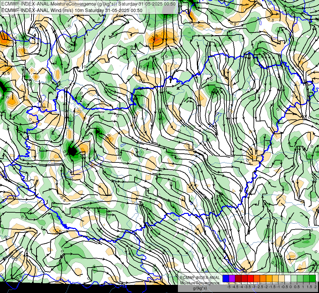
Task: Pick the palest green swatch right of 0
Action: pyautogui.click(x=294, y=278)
